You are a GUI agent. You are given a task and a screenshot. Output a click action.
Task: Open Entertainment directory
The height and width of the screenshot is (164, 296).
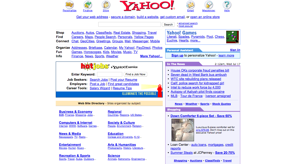pyautogui.click(x=70, y=145)
